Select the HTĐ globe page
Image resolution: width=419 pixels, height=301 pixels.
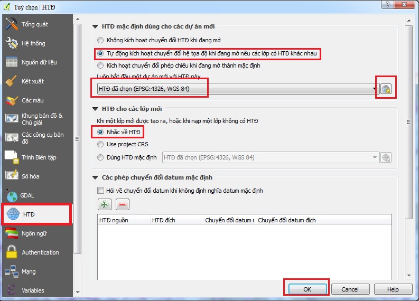tap(37, 214)
